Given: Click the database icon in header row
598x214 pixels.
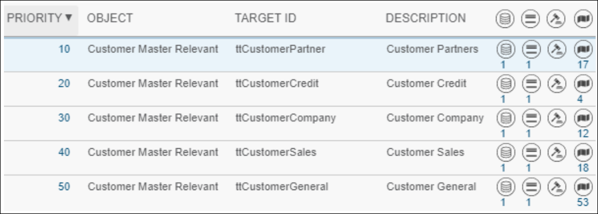Looking at the screenshot, I should pos(505,19).
